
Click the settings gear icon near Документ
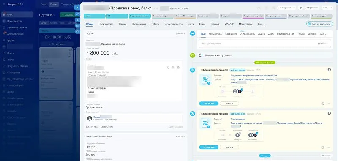click(x=300, y=8)
